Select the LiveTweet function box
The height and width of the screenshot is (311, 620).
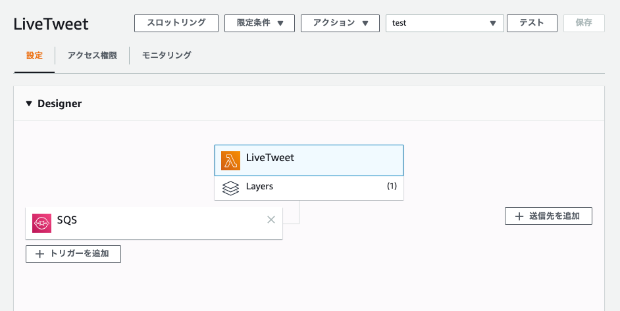309,160
